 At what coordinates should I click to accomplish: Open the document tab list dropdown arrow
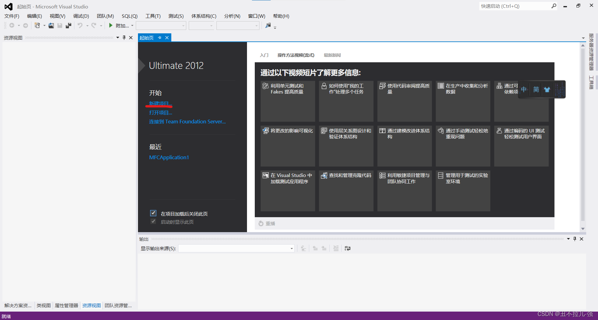tap(583, 38)
